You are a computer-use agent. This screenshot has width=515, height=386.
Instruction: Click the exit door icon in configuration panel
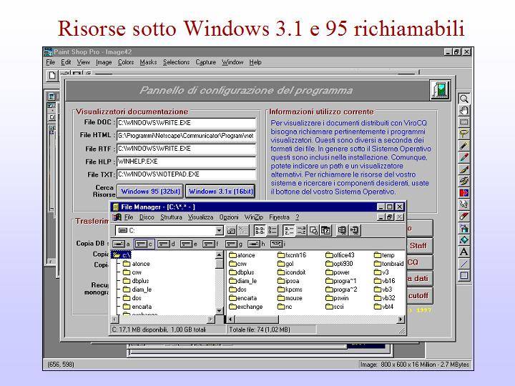pyautogui.click(x=440, y=90)
